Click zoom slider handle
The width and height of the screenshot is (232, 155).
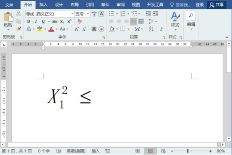188,151
